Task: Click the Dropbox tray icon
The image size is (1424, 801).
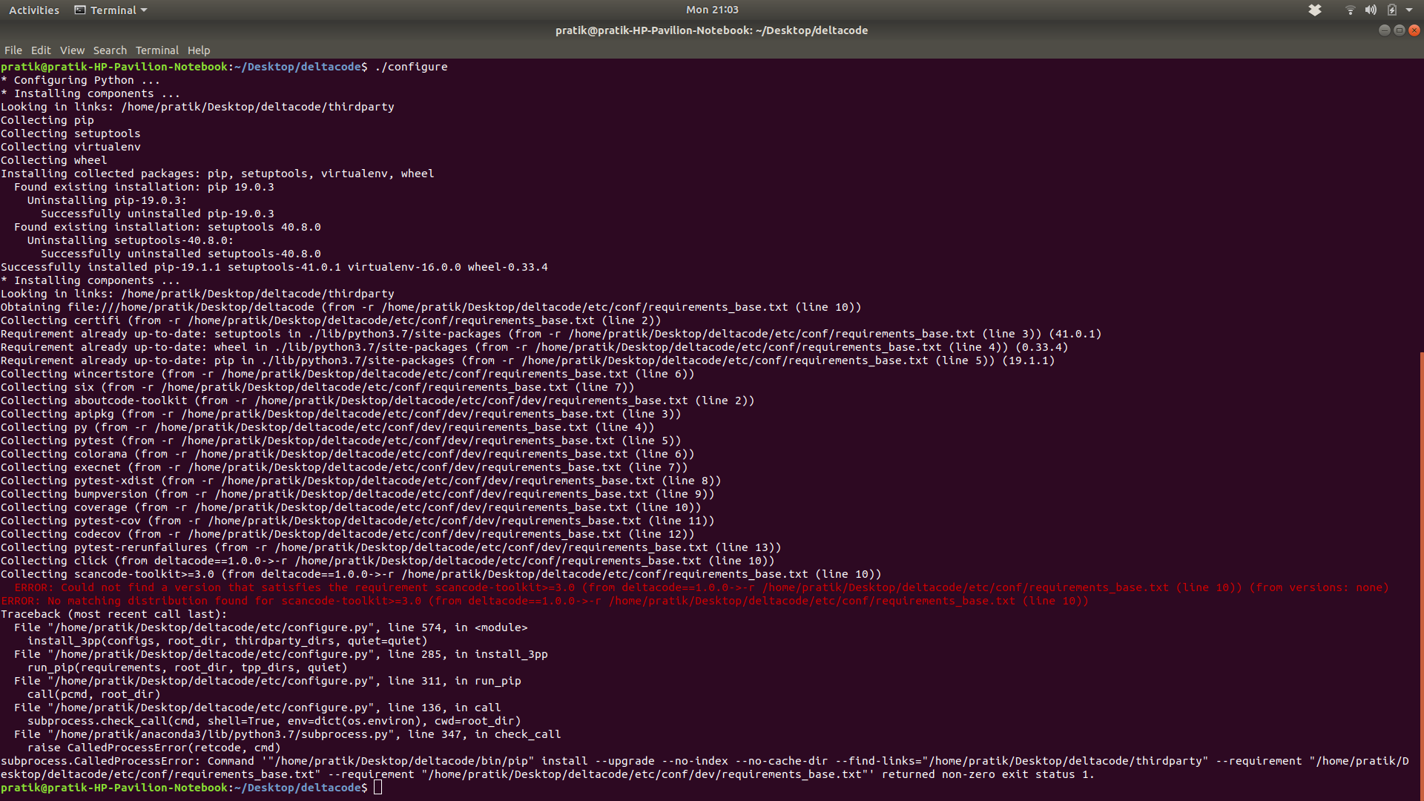Action: coord(1315,10)
